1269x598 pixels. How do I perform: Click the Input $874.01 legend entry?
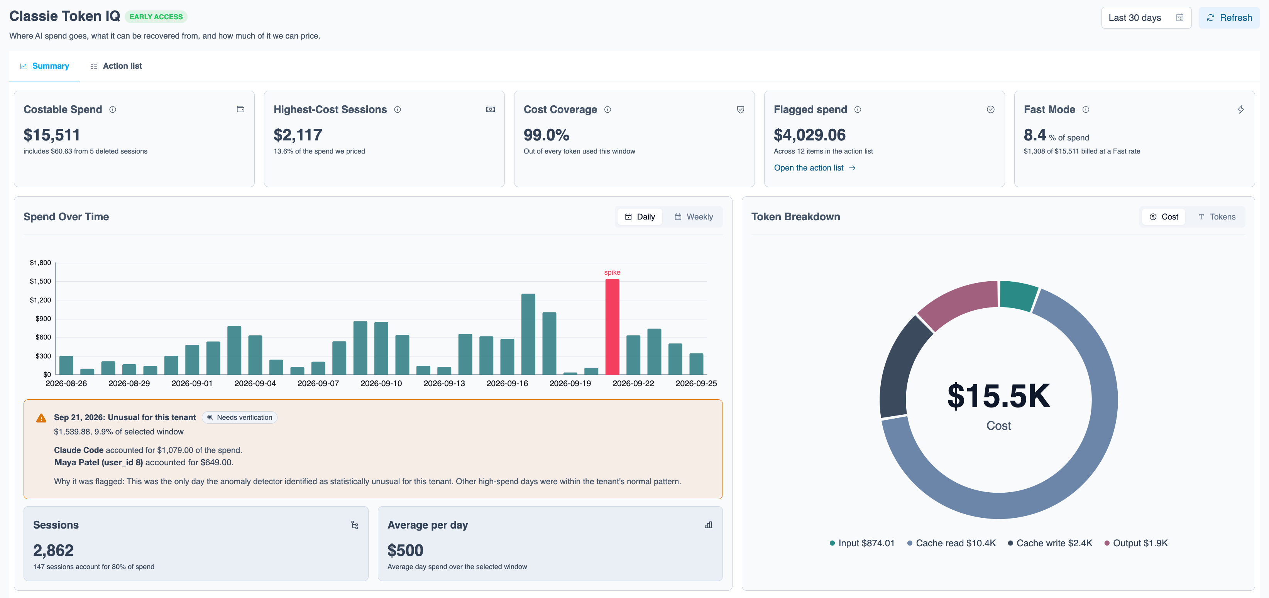(861, 543)
